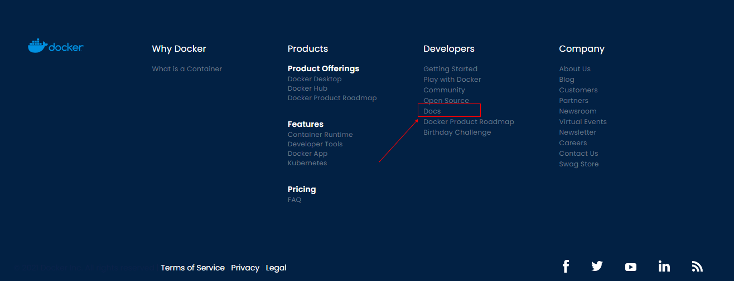View the Birthday Challenge page
This screenshot has height=281, width=734.
(x=457, y=132)
